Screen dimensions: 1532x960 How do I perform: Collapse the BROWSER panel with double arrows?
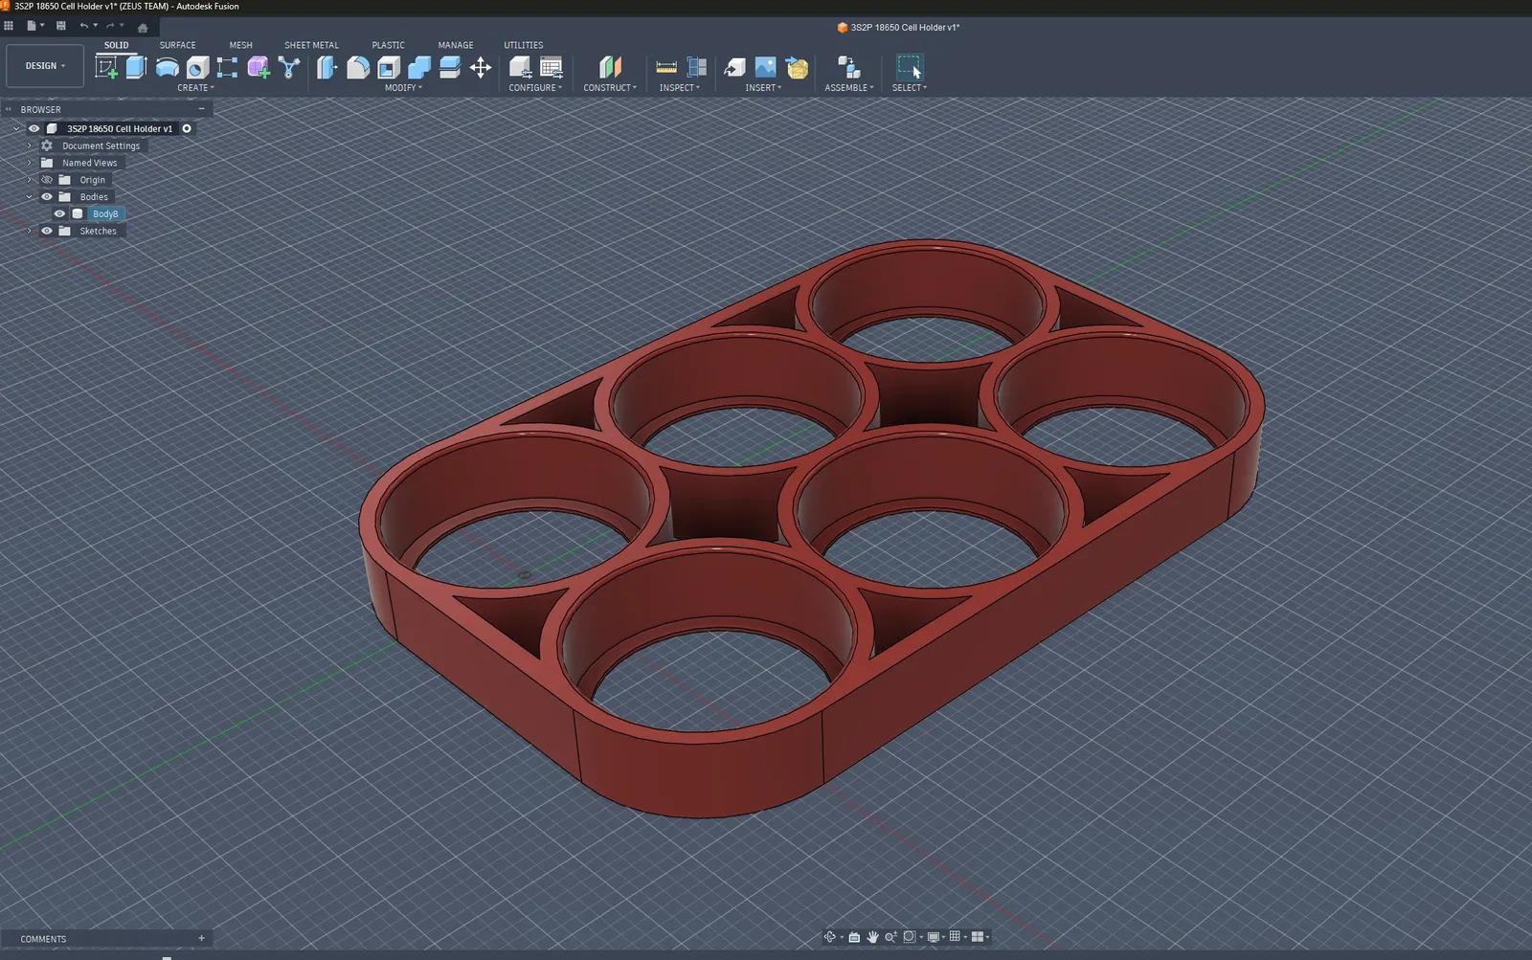9,109
